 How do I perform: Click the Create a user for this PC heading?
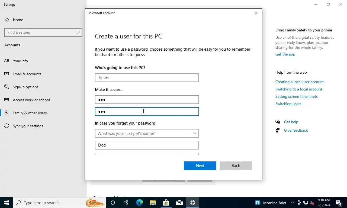tap(128, 36)
